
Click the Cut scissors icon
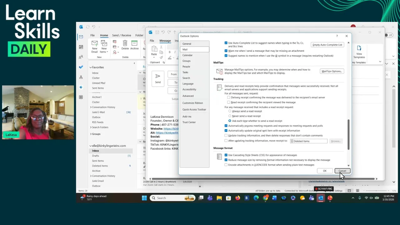[x=161, y=47]
